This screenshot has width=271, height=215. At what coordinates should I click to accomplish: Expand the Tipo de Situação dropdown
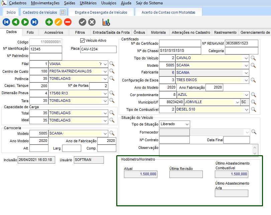186,124
